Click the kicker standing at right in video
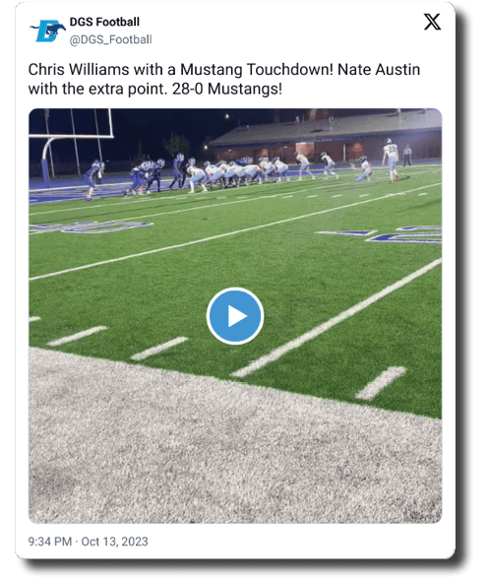This screenshot has width=490, height=580. coord(391,160)
